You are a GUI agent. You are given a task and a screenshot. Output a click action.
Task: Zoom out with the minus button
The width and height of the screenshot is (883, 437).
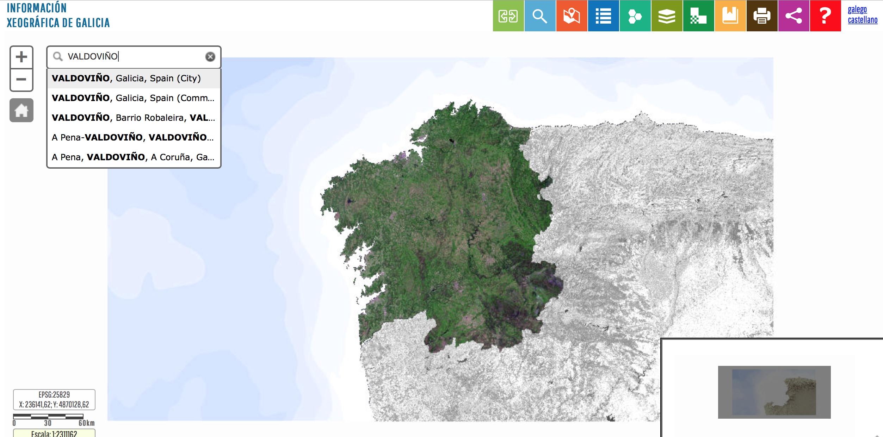pos(21,80)
